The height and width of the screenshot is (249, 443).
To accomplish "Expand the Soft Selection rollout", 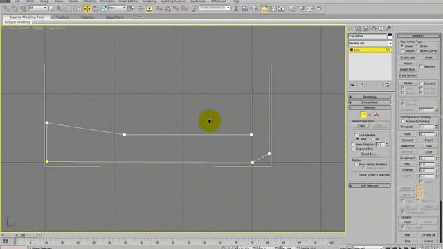I will pos(370,186).
